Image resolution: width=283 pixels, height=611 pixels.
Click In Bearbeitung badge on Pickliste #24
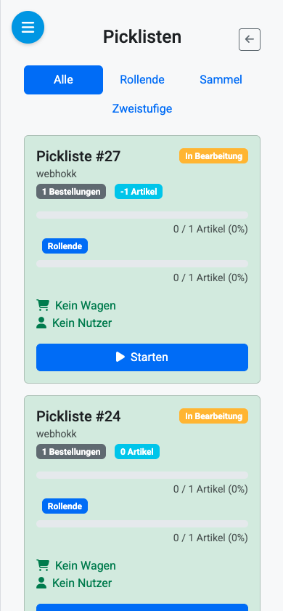(214, 416)
